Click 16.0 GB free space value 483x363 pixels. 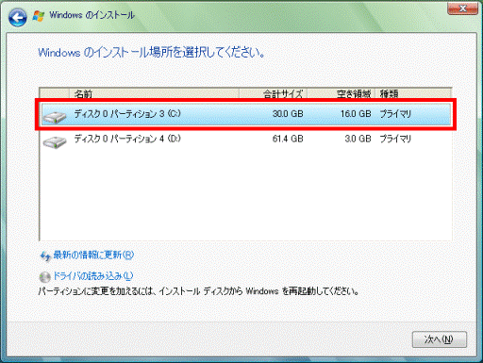point(356,114)
